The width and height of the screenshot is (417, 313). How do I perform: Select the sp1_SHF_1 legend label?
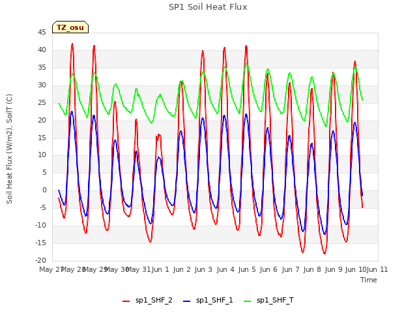(x=214, y=300)
